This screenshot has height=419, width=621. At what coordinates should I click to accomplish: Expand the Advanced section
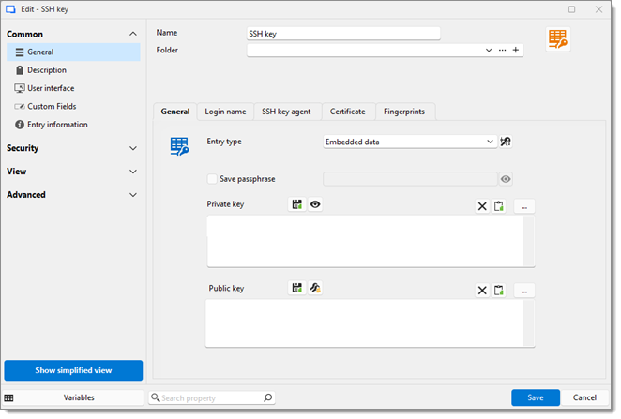pos(72,195)
